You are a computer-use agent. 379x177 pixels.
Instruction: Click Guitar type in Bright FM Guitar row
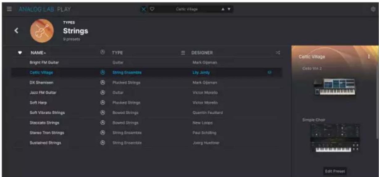118,62
